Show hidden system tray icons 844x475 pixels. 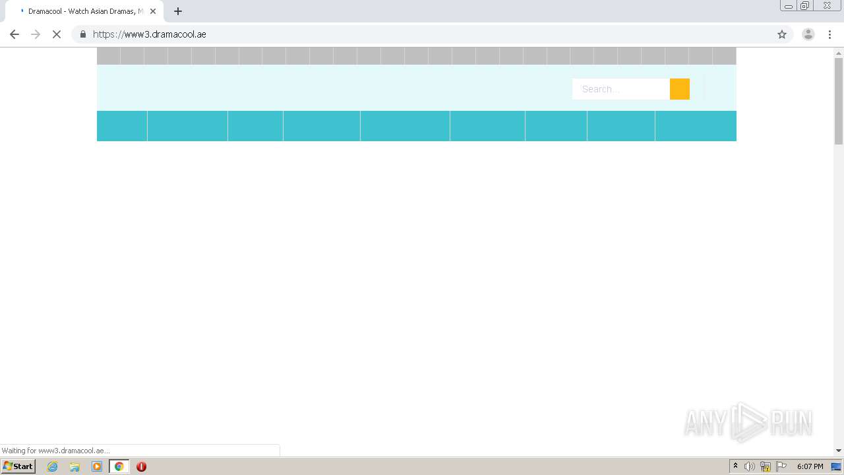click(735, 466)
